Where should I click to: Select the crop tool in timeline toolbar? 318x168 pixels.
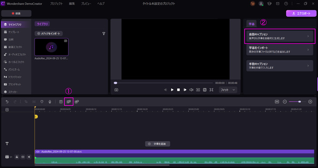pos(26,102)
